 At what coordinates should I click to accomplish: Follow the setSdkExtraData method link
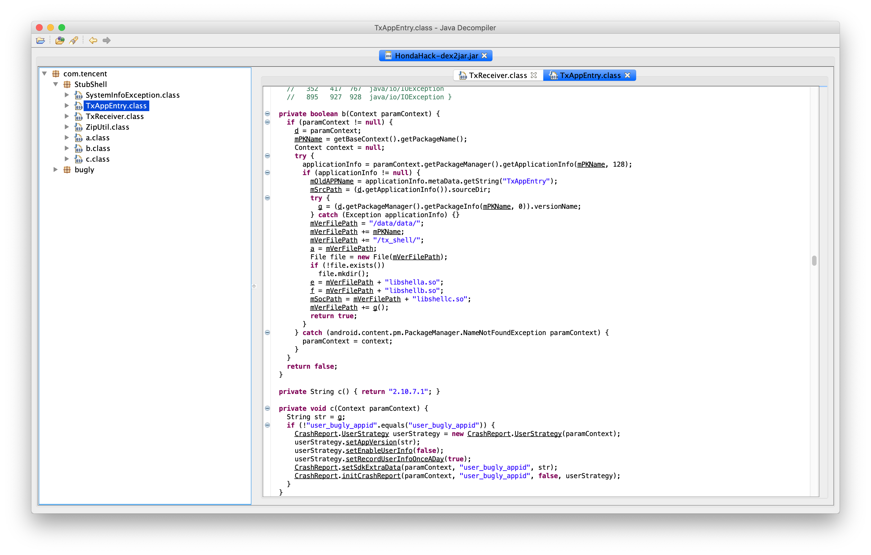[371, 467]
